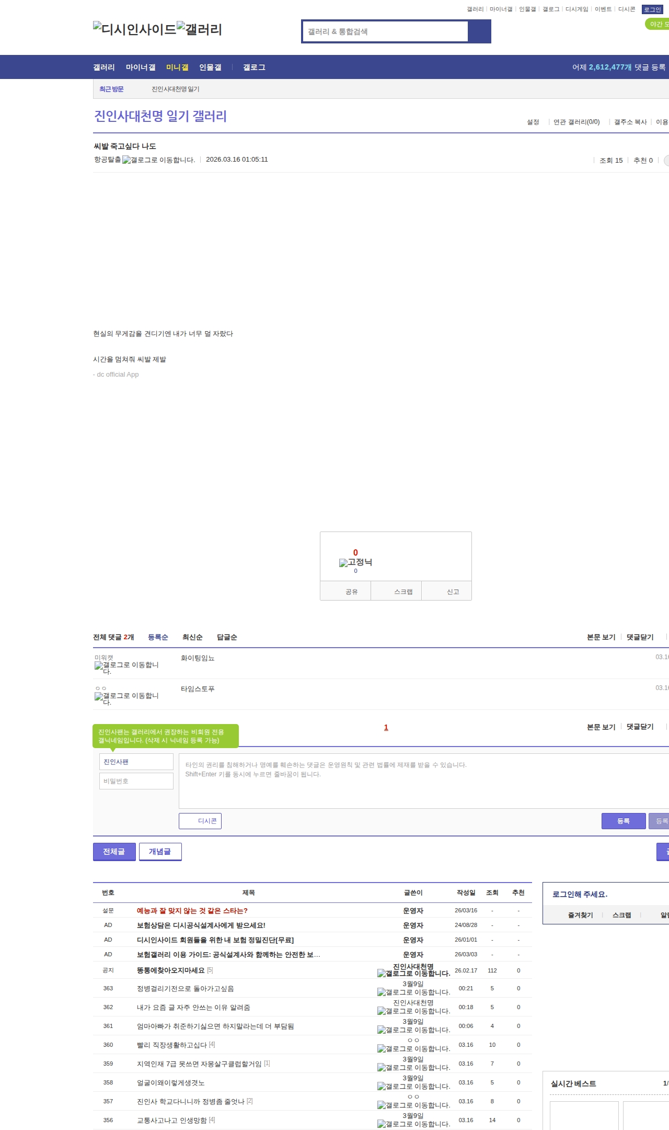The height and width of the screenshot is (1130, 669).
Task: Open post '정병걸리기전으로 돌아가고싶음'
Action: (x=186, y=989)
